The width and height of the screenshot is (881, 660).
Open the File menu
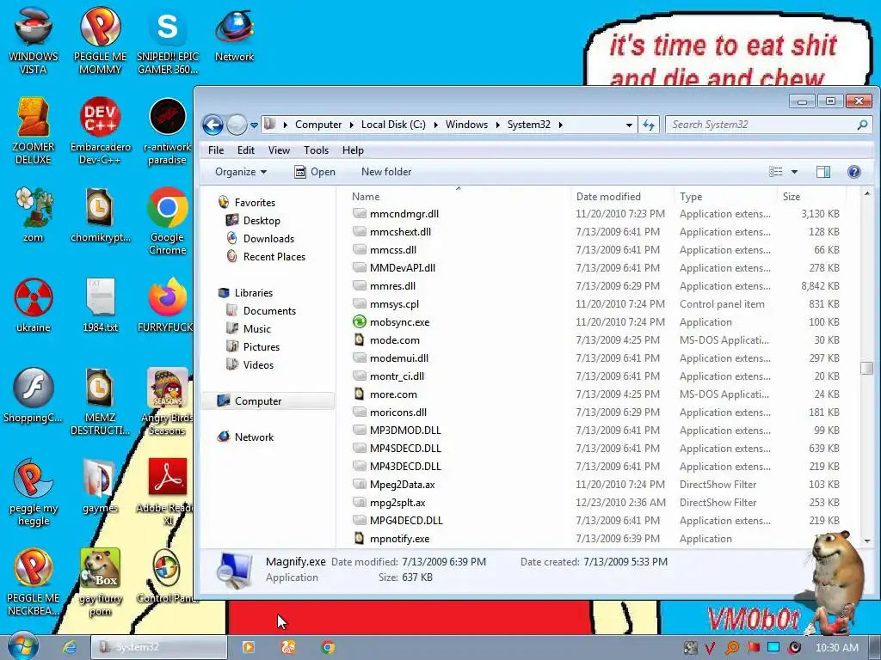(216, 150)
